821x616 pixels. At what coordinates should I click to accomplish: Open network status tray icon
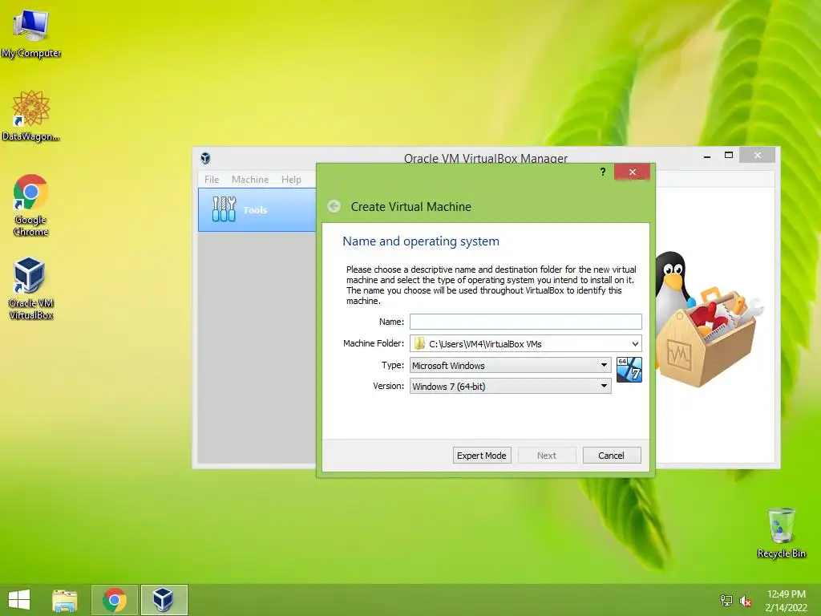click(x=726, y=601)
